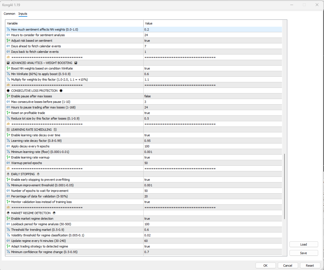Click the chart icon right of WEIGHT BOOSTING

click(76, 63)
